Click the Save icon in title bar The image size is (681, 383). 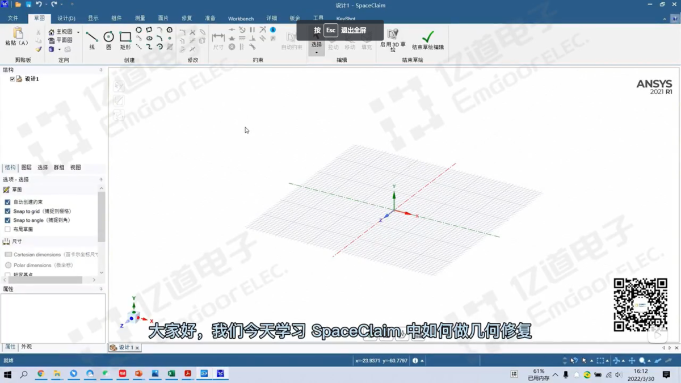coord(28,5)
